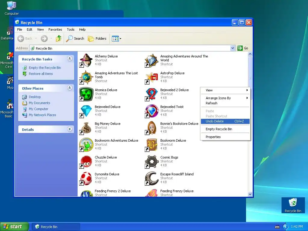Click the tray expand arrow near clock
Image resolution: width=308 pixels, height=231 pixels.
tap(286, 227)
